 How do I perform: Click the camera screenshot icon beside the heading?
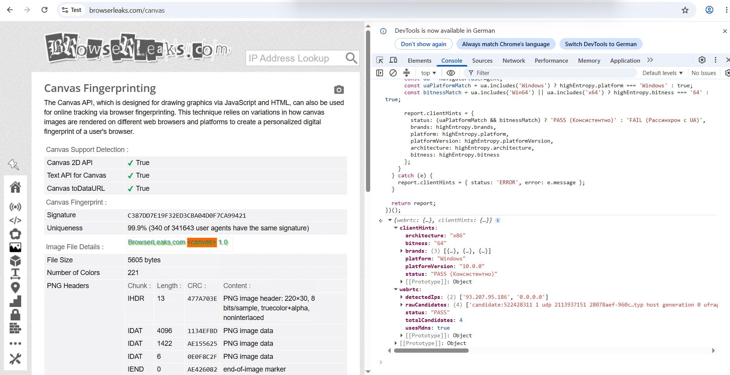[x=339, y=90]
